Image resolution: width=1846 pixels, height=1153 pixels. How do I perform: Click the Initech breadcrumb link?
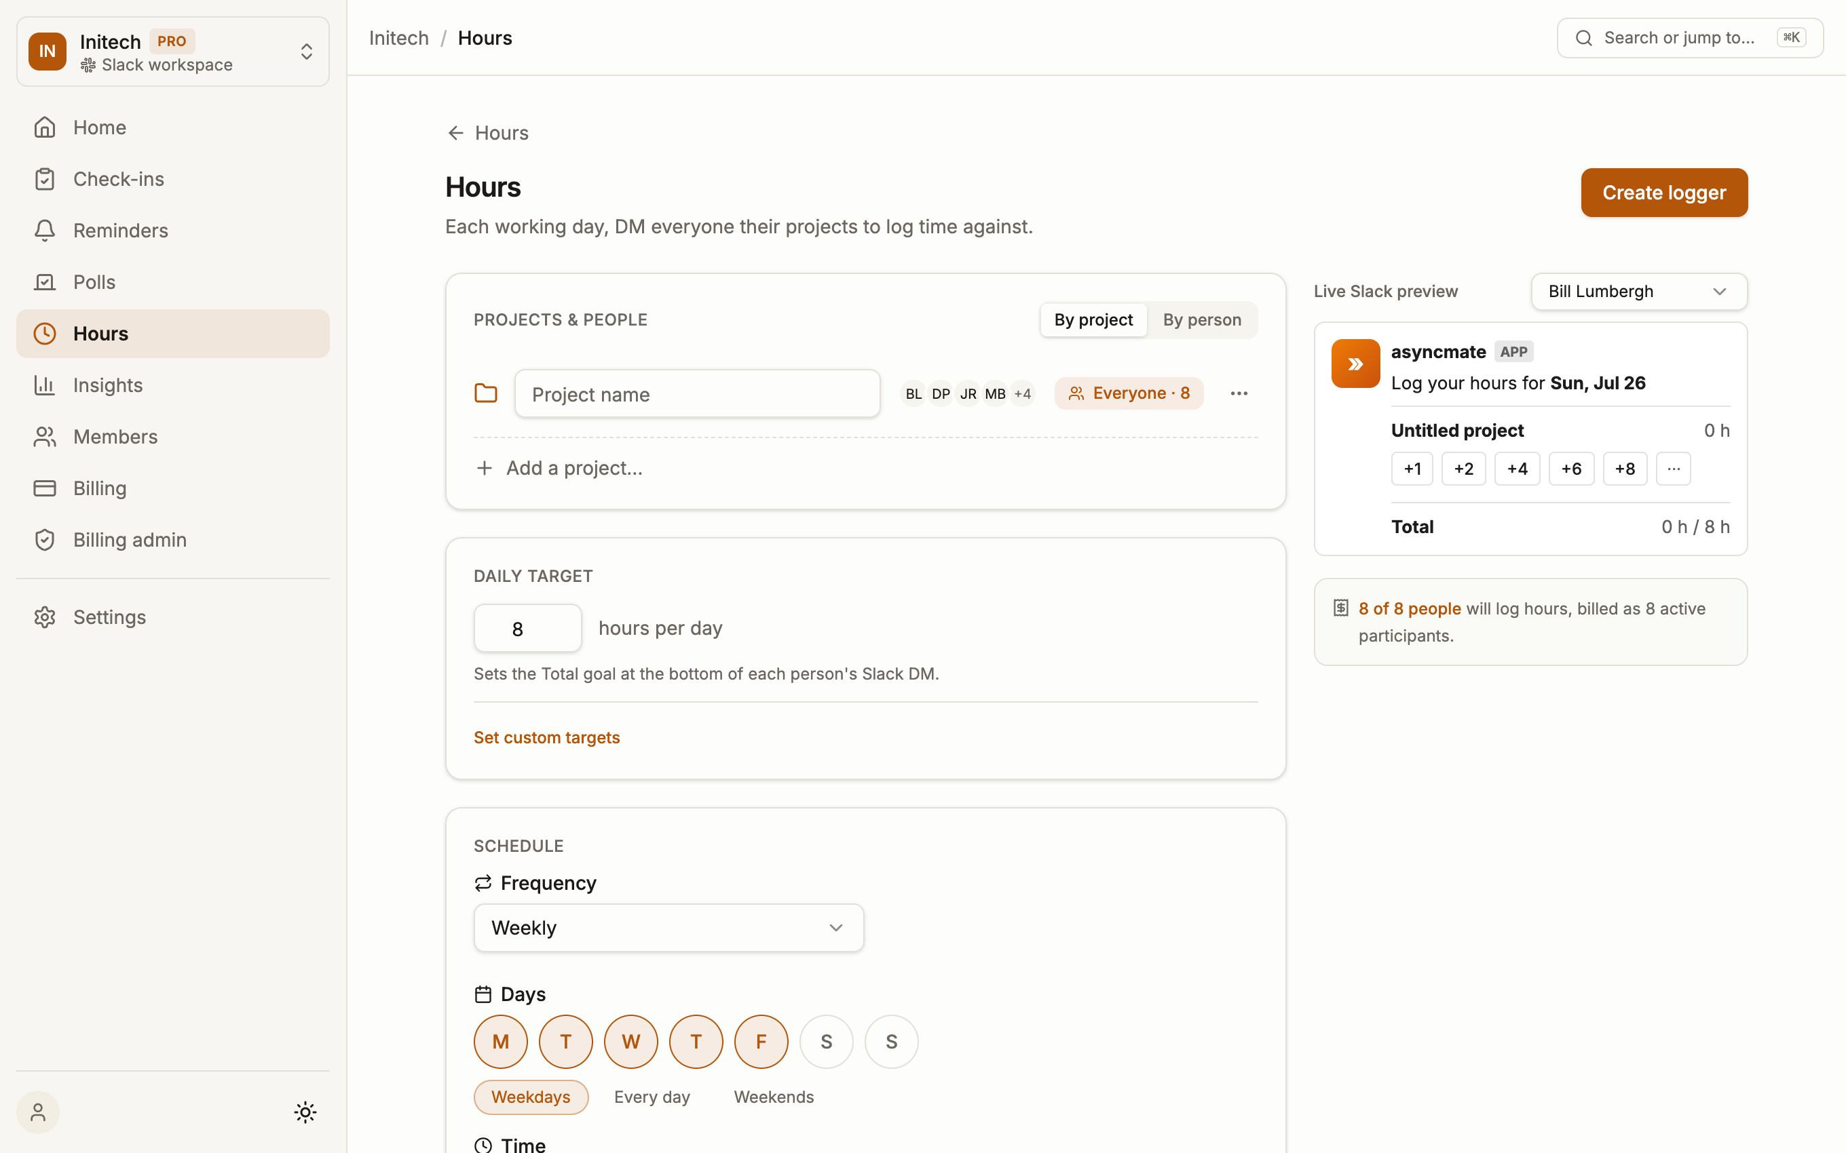tap(398, 38)
